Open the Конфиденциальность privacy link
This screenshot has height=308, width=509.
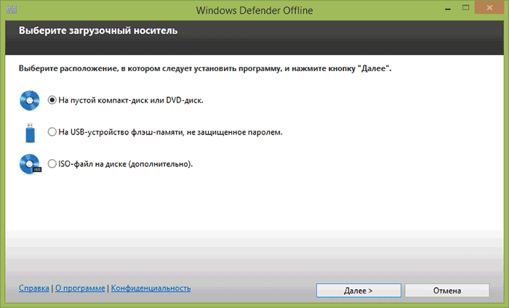click(x=151, y=288)
